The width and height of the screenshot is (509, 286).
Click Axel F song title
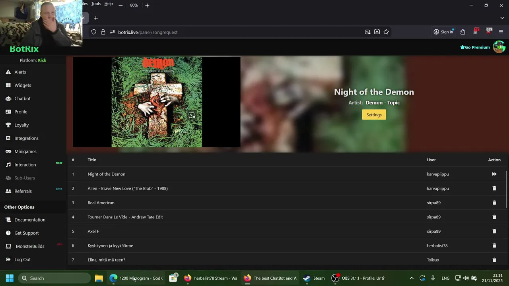[x=93, y=231]
